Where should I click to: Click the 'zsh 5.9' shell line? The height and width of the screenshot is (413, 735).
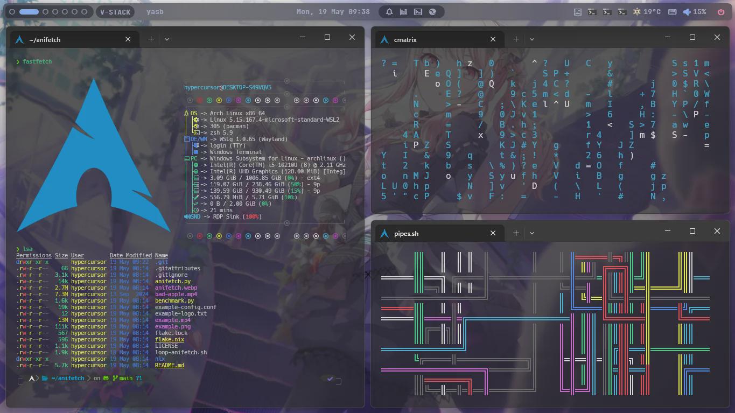tap(221, 132)
